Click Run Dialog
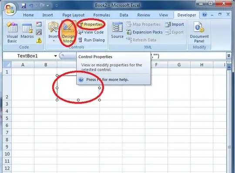 pos(91,40)
